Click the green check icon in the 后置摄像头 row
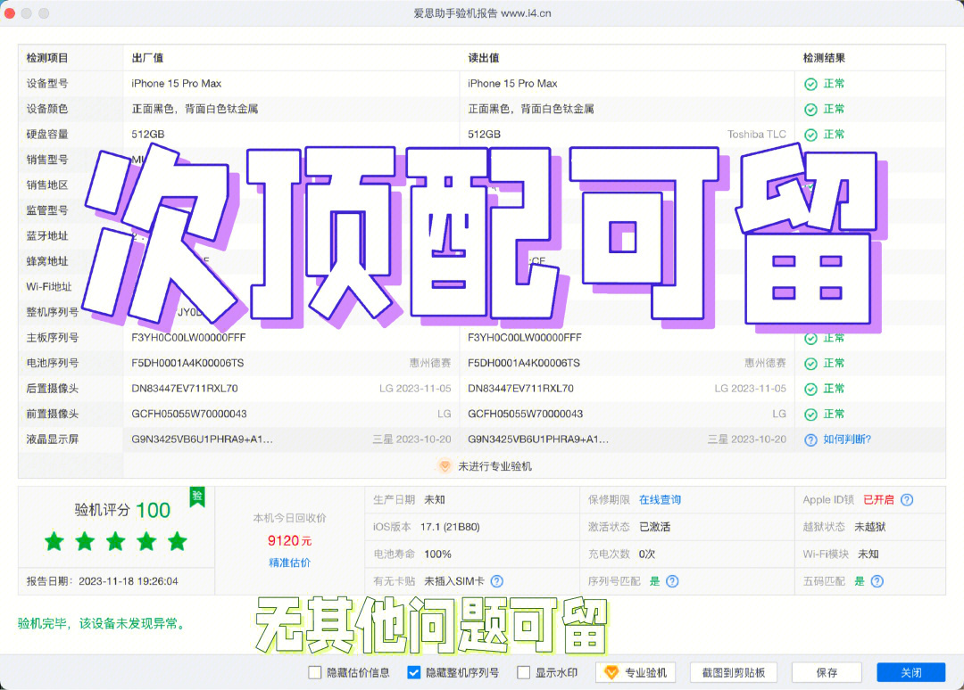The height and width of the screenshot is (690, 964). point(810,389)
